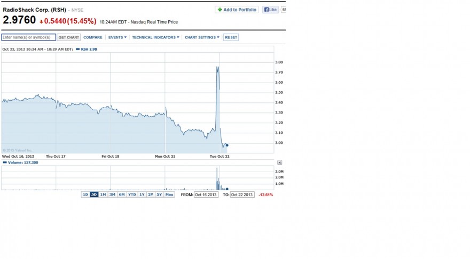Select the 5Y range tab
Image resolution: width=470 pixels, height=259 pixels.
coord(159,195)
